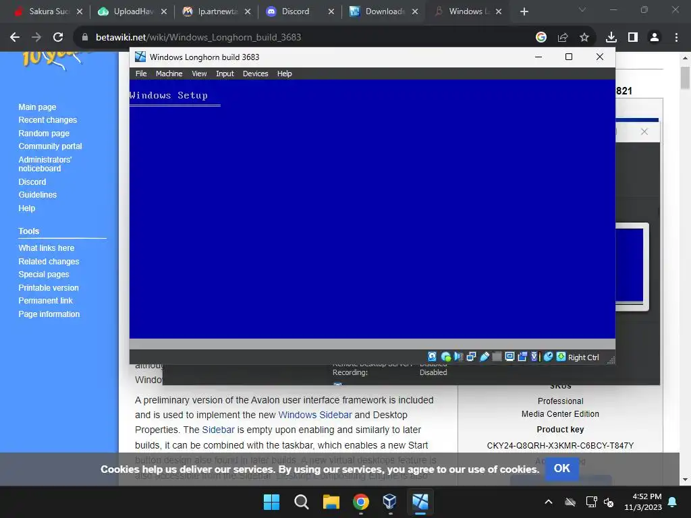Open the Help menu in VM window
This screenshot has height=518, width=691.
point(284,74)
